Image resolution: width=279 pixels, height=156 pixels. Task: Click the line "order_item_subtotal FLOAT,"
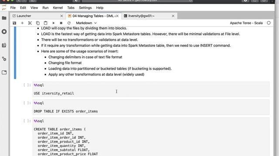(64, 150)
